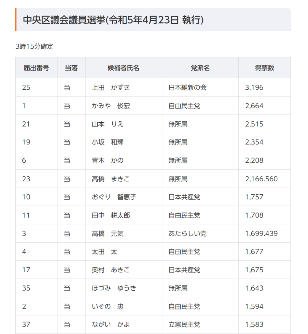The height and width of the screenshot is (334, 308).
Task: Click 自由民主党 in いその 忠 row
Action: click(184, 307)
